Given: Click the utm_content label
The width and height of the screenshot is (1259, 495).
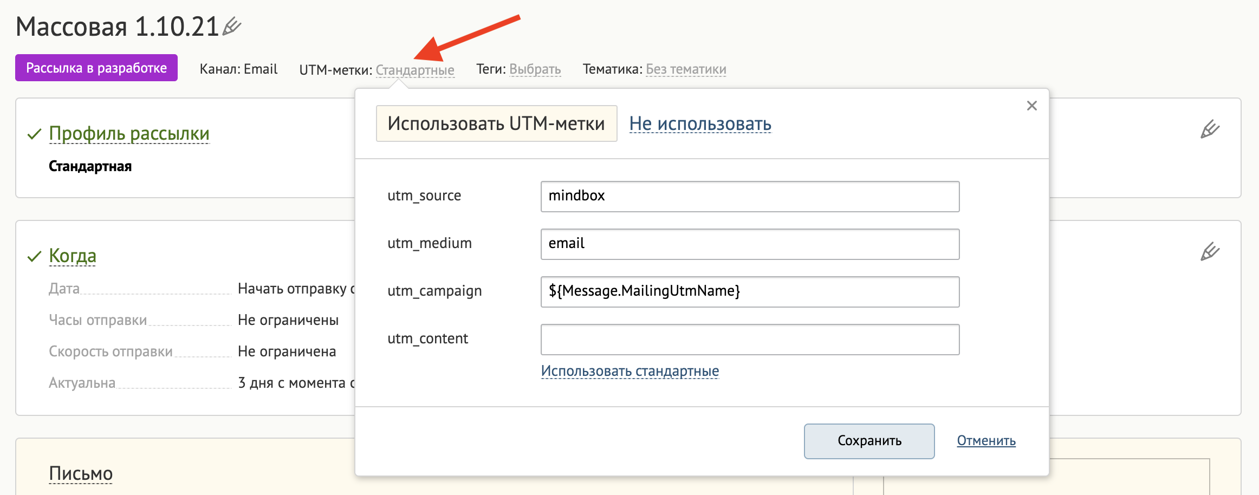Looking at the screenshot, I should coord(427,339).
